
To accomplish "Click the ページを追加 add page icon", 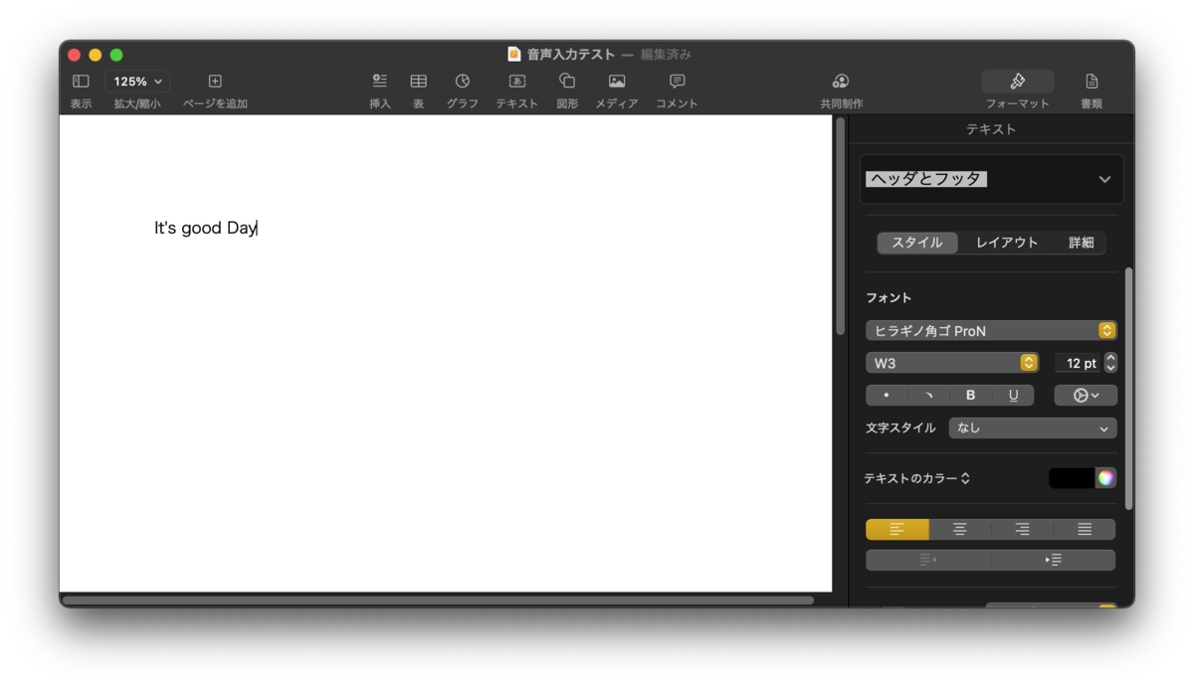I will [215, 82].
